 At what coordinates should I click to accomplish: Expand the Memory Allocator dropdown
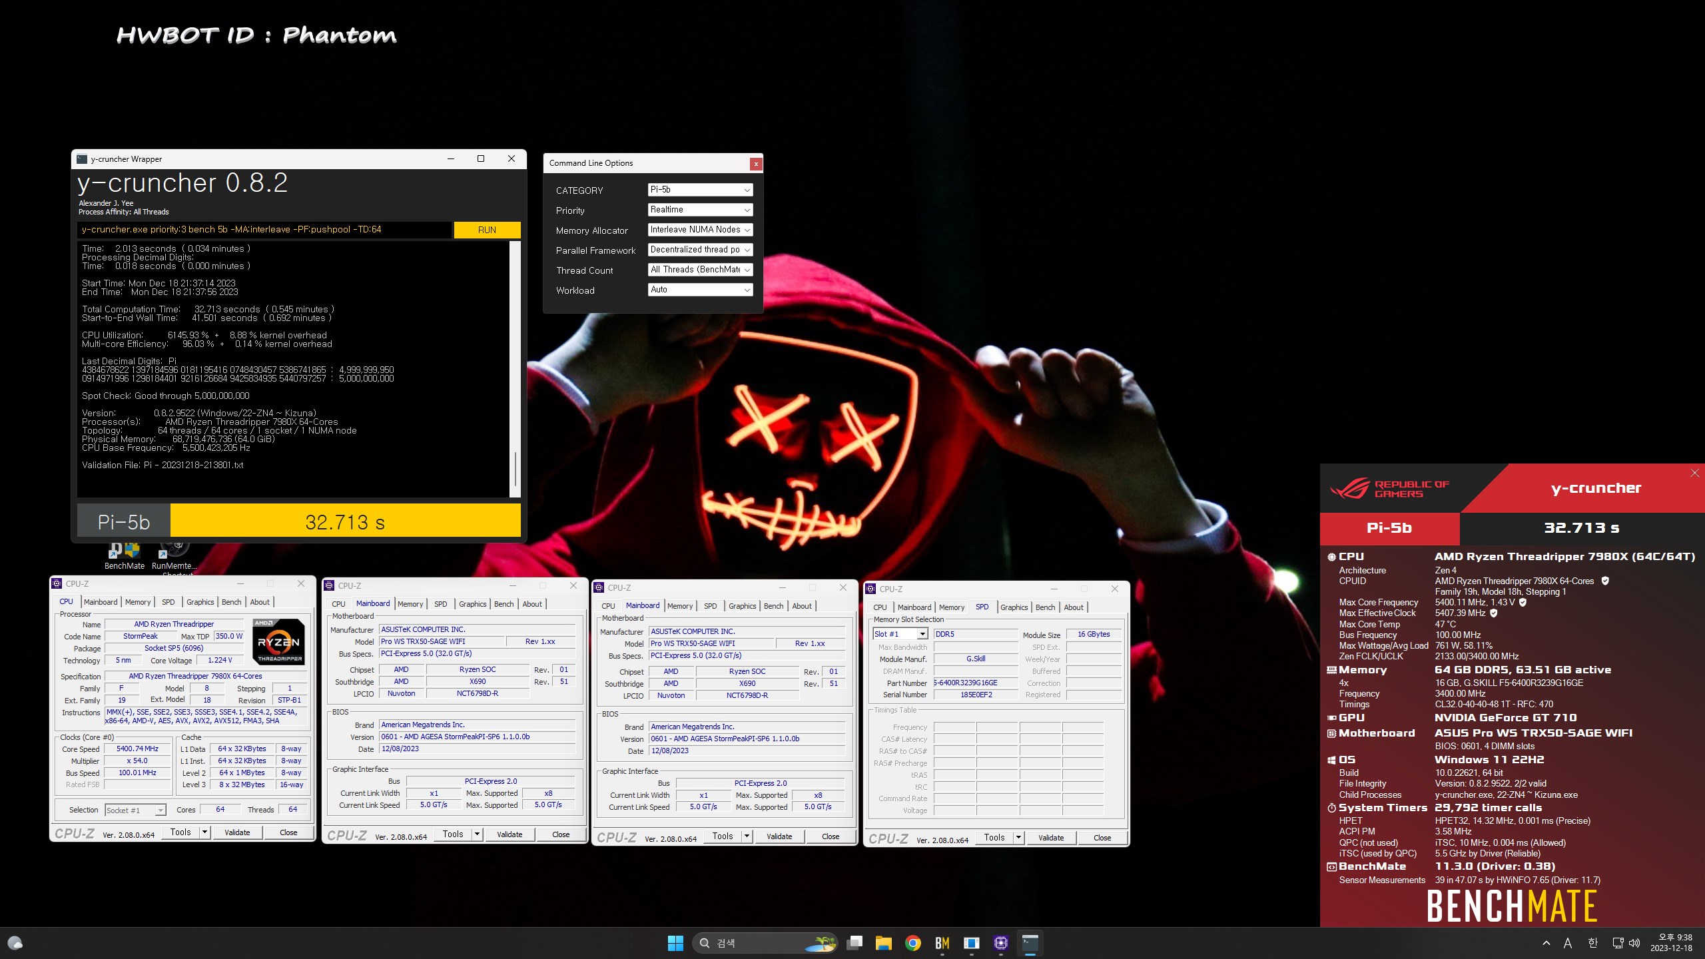[x=700, y=230]
